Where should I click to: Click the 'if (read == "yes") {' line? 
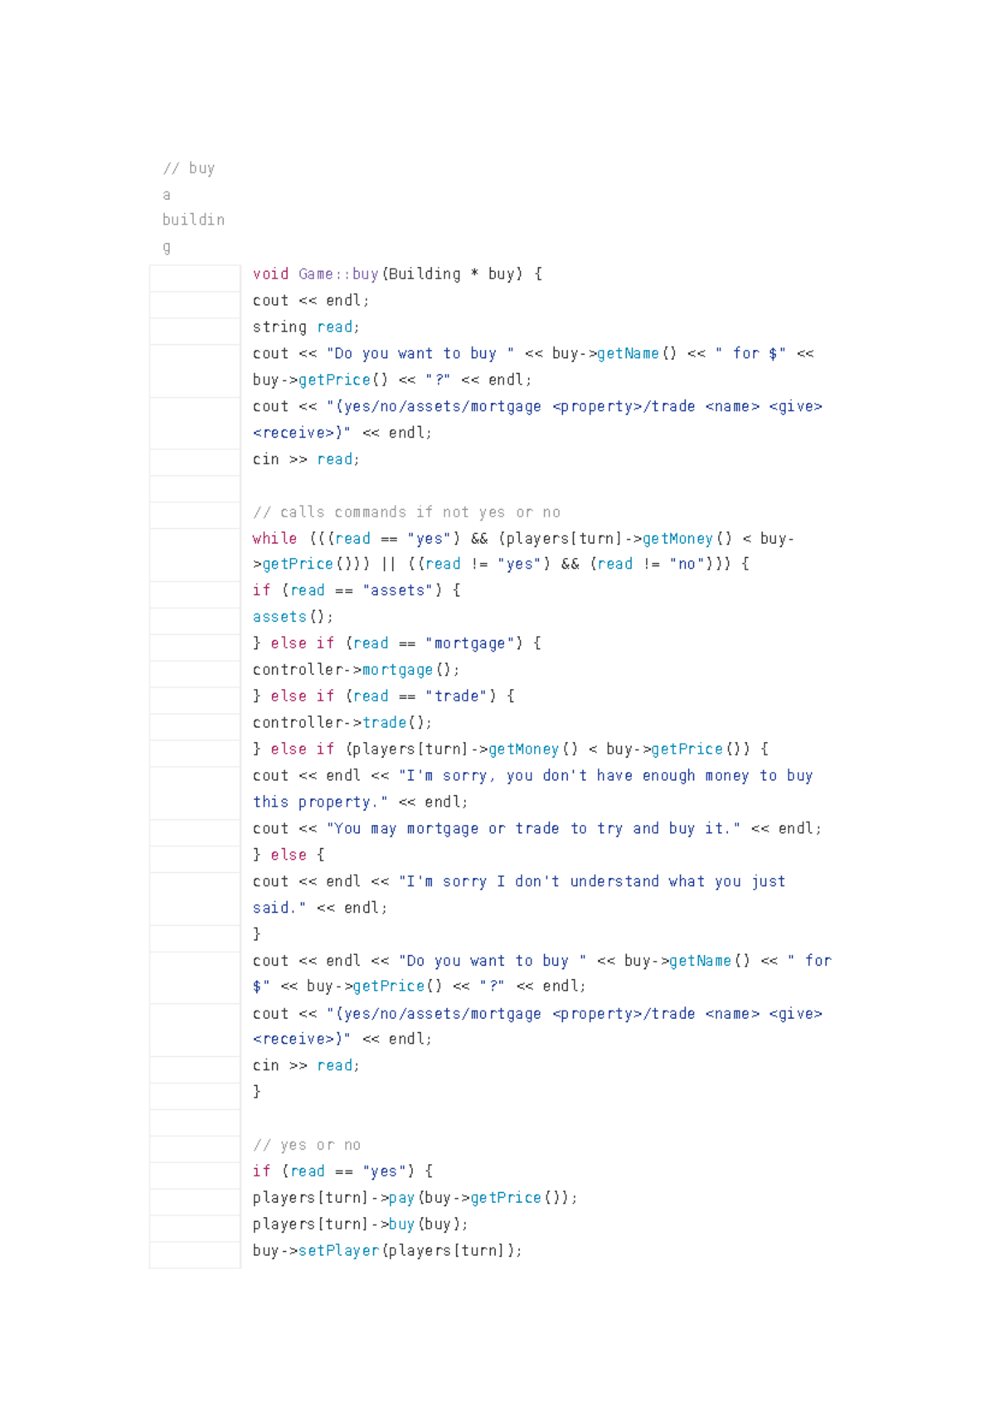coord(342,1171)
